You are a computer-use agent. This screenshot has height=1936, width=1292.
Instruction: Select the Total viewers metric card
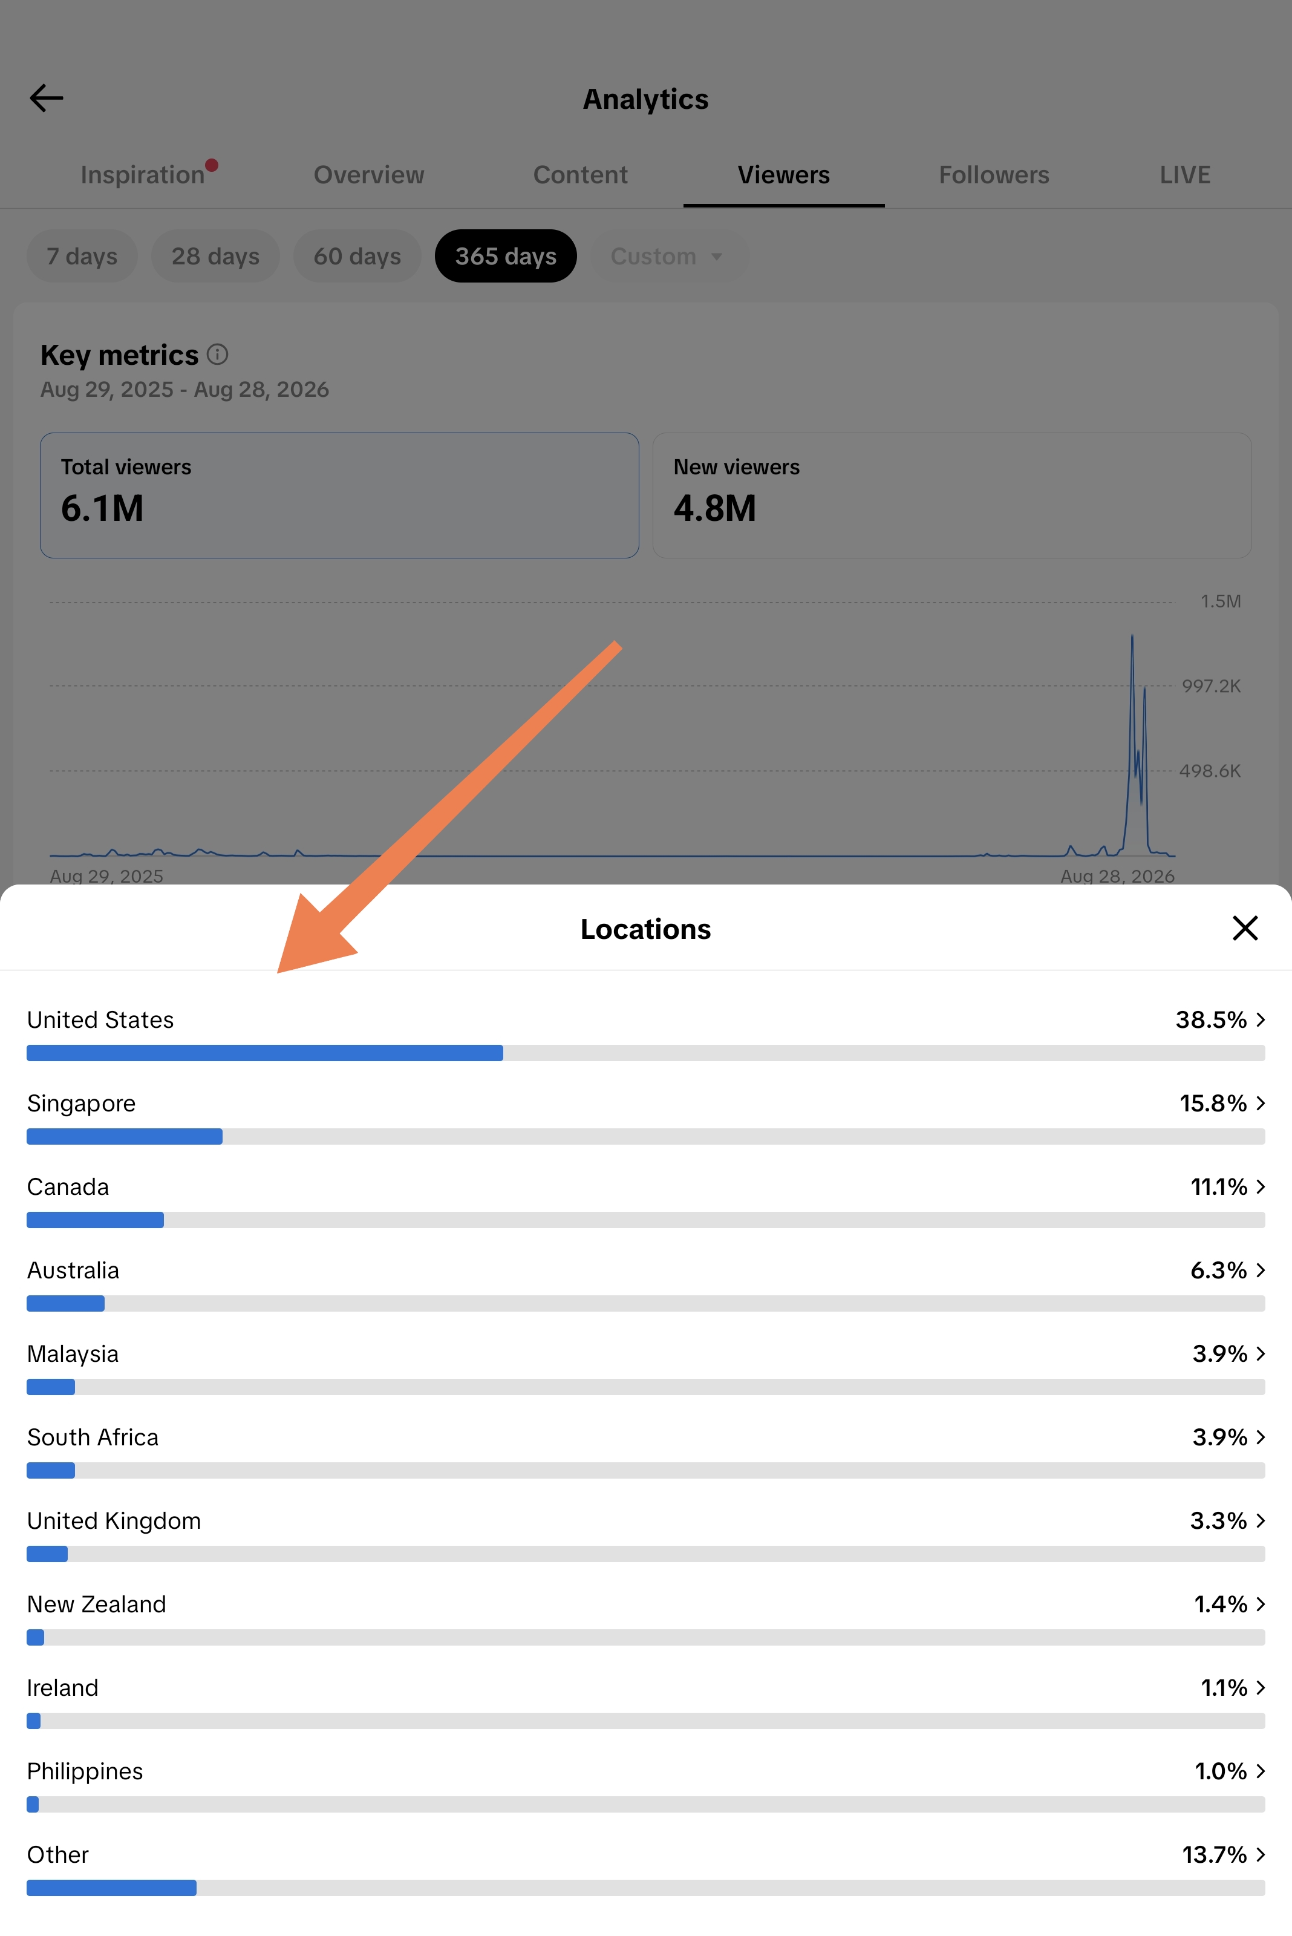coord(339,495)
